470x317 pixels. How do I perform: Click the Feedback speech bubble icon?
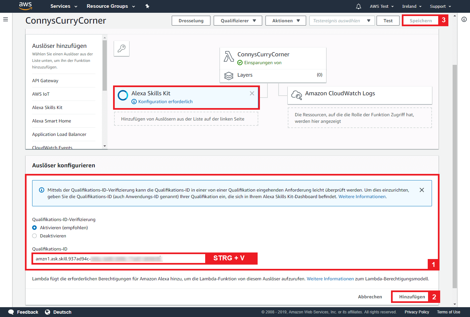[11, 312]
